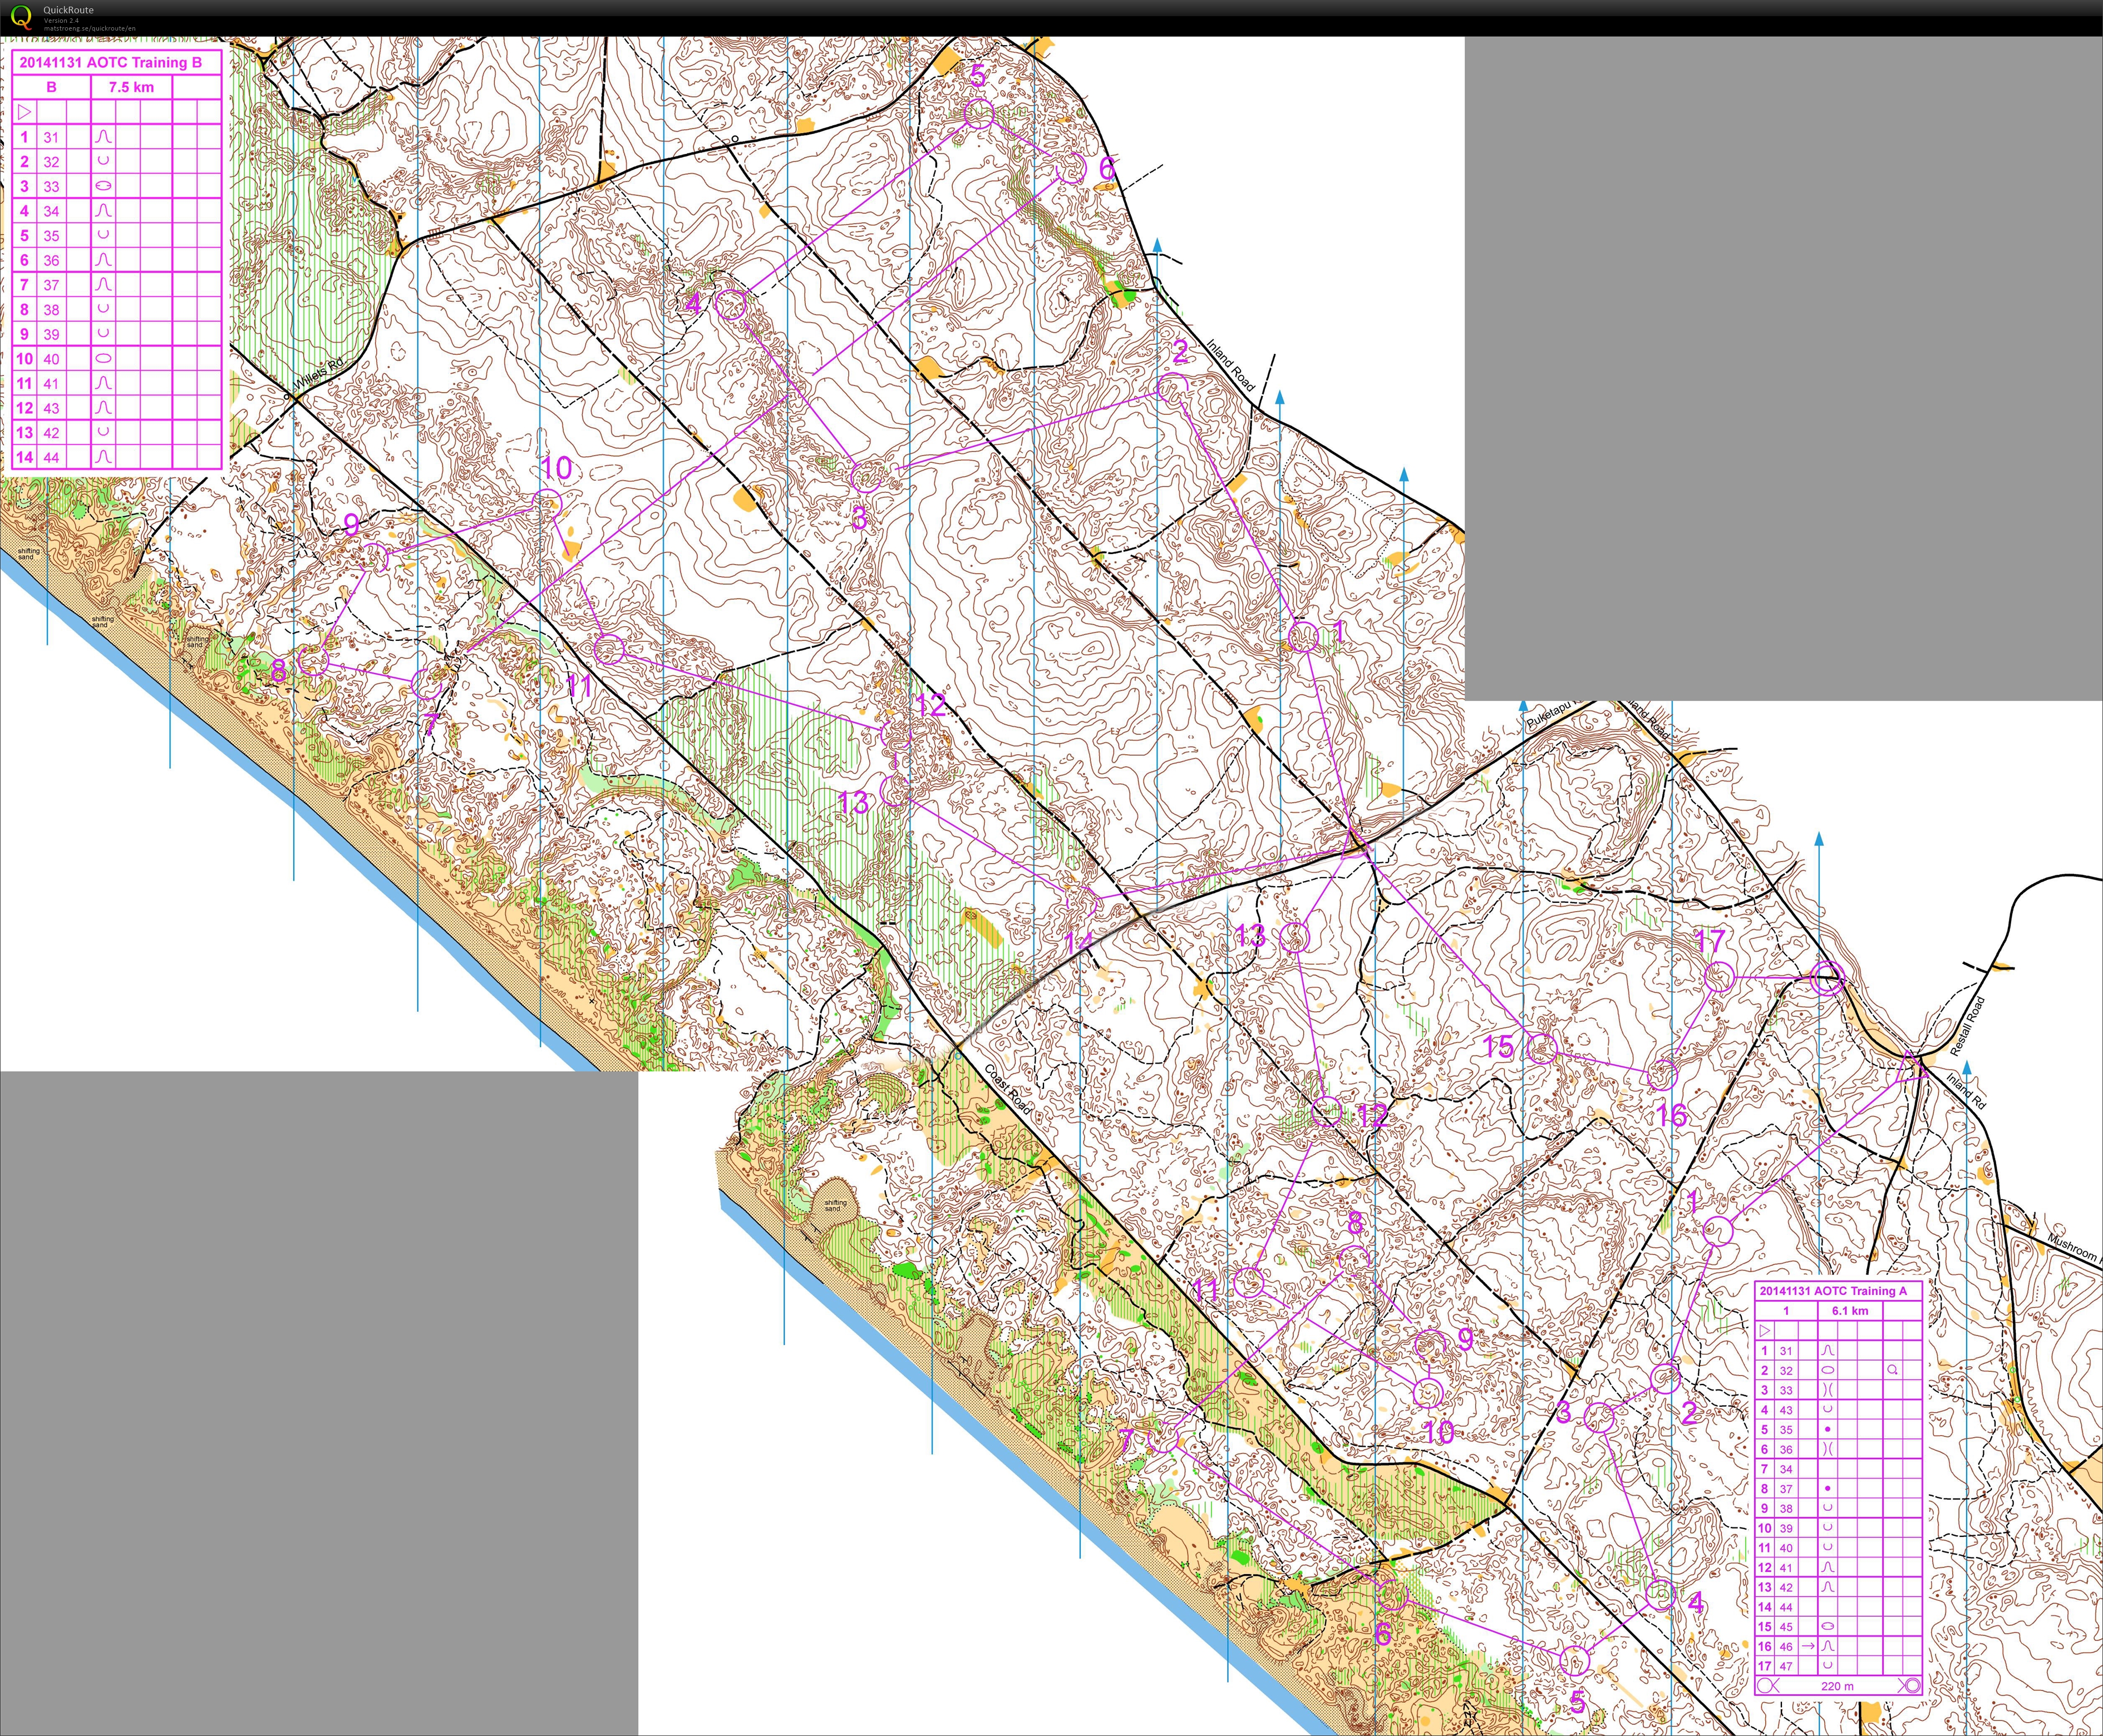Select oval symbol in Training A row 2
This screenshot has width=2103, height=1736.
1828,1370
